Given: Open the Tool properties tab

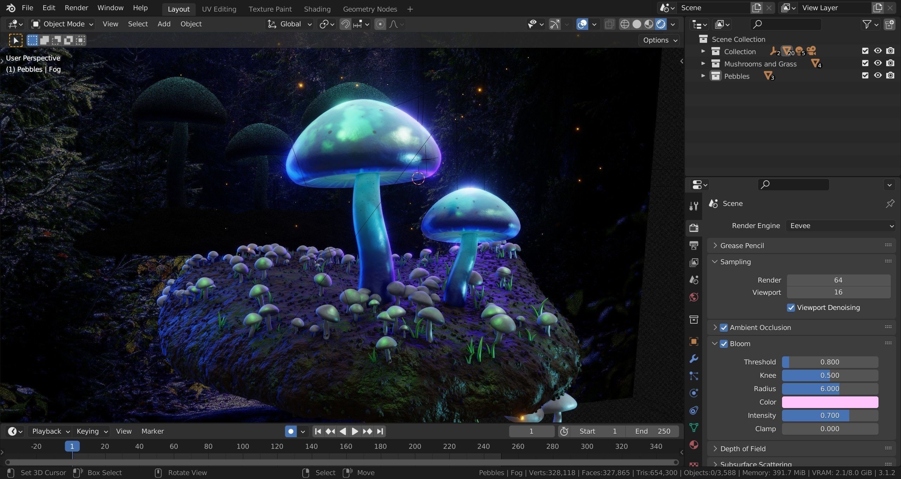Looking at the screenshot, I should click(693, 206).
